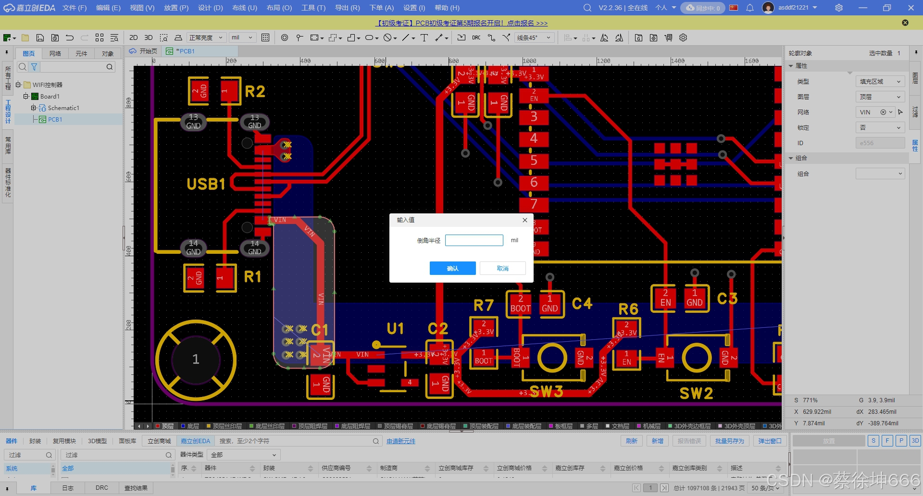
Task: Collapse the Board1 tree node
Action: click(26, 96)
